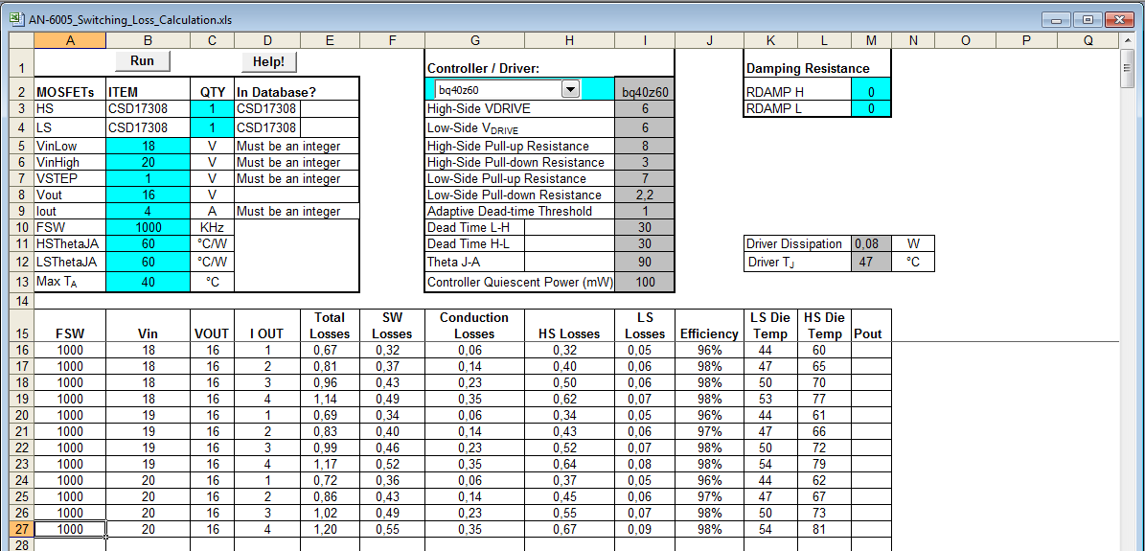Click RDAMP L value cell
Screen dimensions: 1145x551
[x=871, y=109]
